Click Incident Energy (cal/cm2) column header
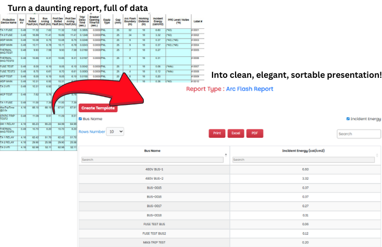This screenshot has height=247, width=382. 305,151
